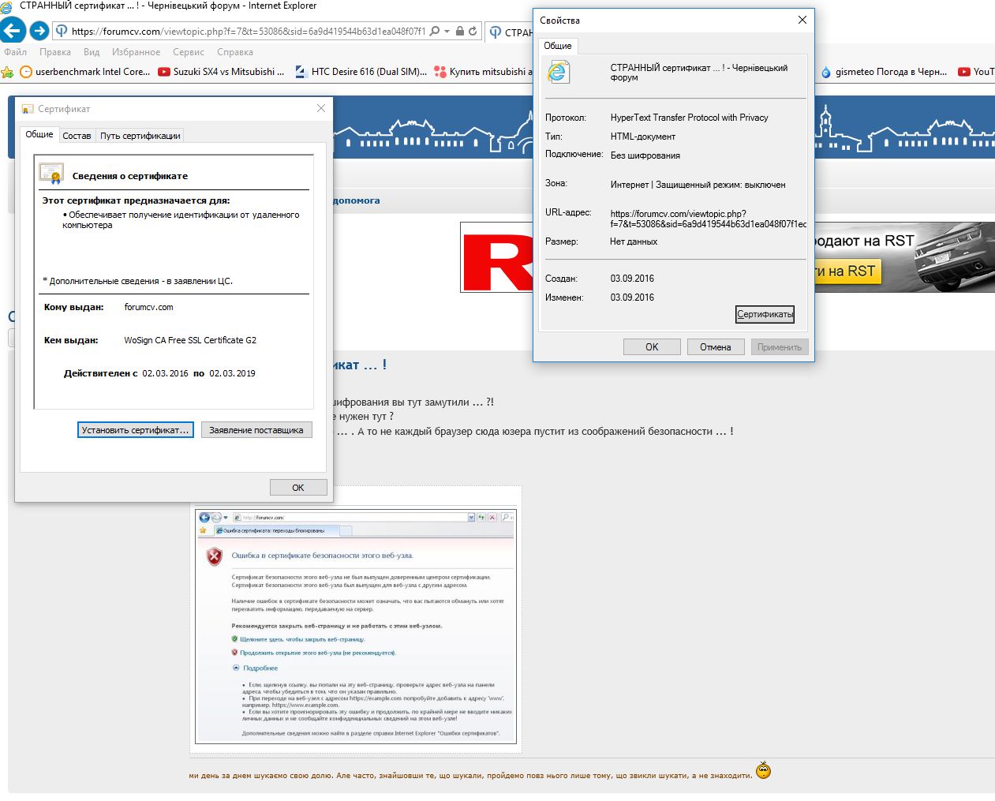Image resolution: width=995 pixels, height=801 pixels.
Task: Refresh the page with the reload icon
Action: [473, 32]
